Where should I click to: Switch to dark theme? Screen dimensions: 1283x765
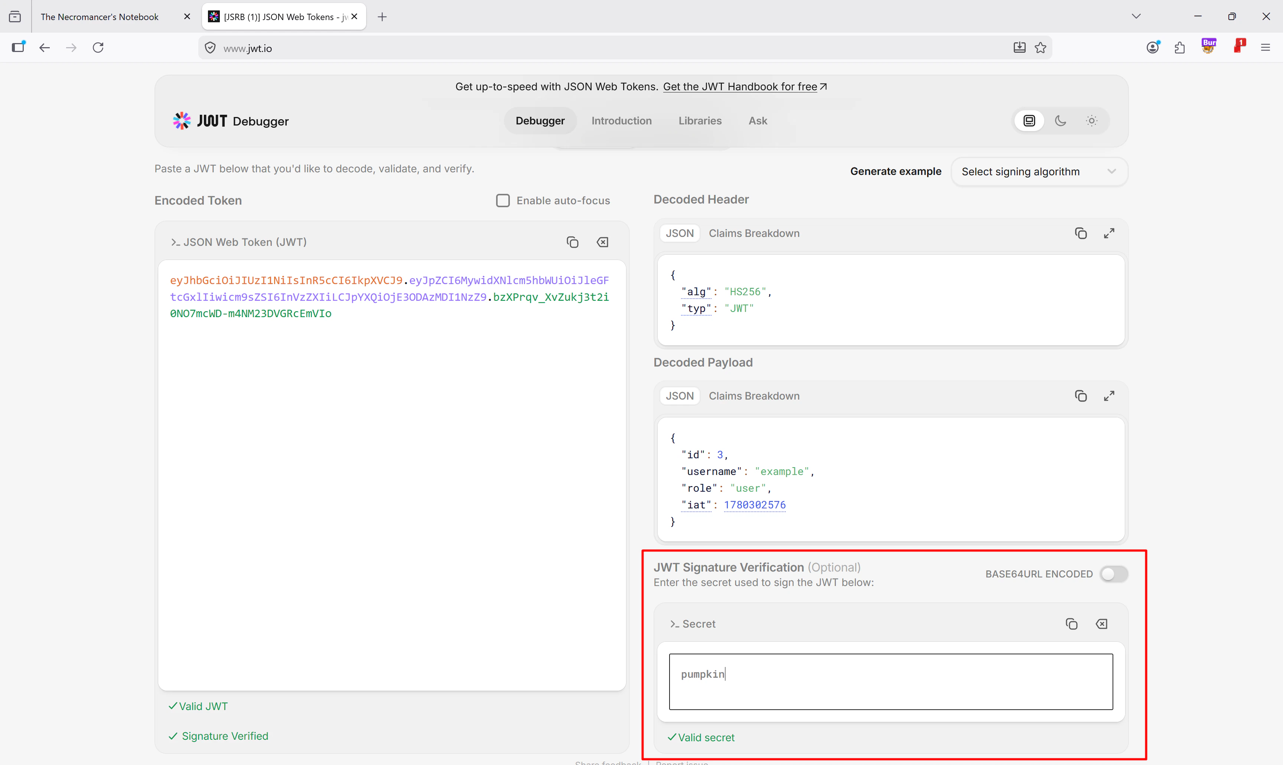(1060, 121)
